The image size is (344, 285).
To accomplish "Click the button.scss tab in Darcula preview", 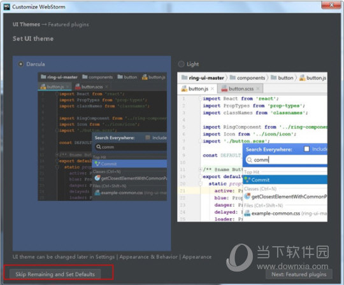I will (92, 87).
